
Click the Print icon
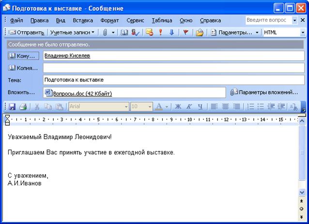pos(23,107)
